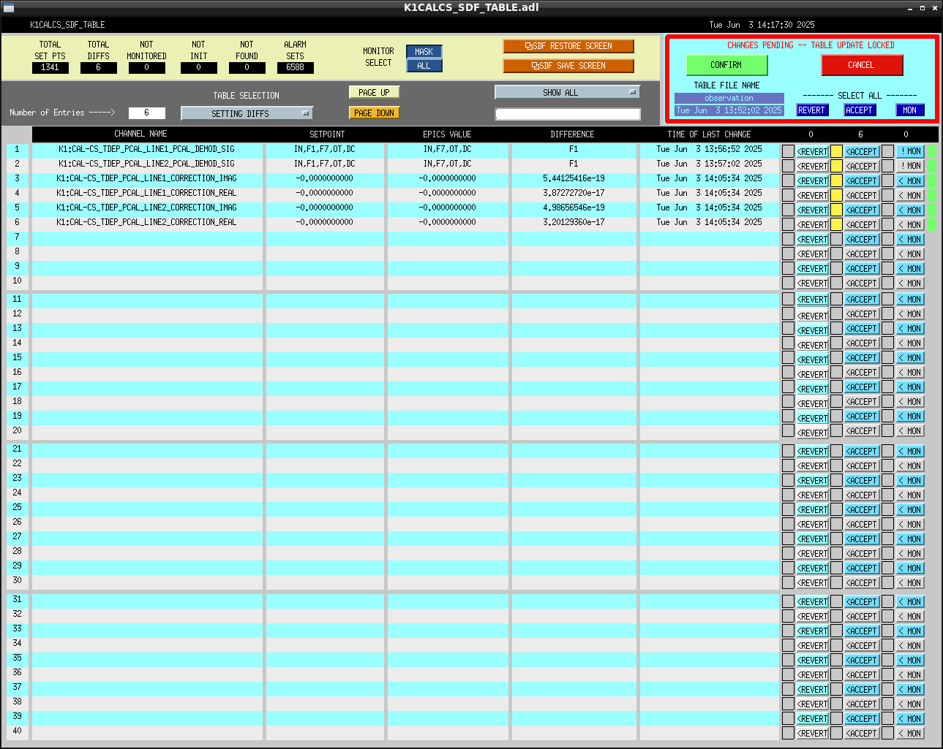Click the ALARM SETS value 6588
Image resolution: width=943 pixels, height=749 pixels.
296,67
